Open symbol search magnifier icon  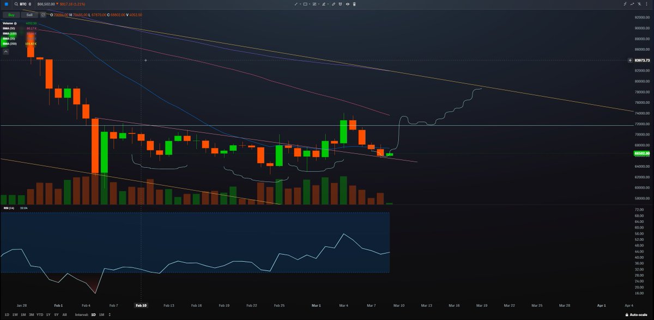pyautogui.click(x=16, y=4)
